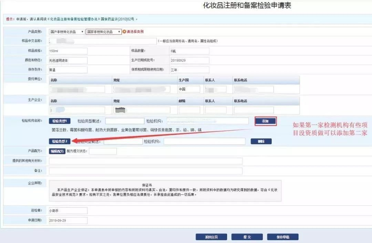Save the draft using 保存草稿

tap(282, 237)
